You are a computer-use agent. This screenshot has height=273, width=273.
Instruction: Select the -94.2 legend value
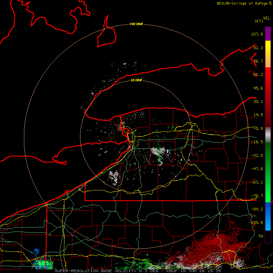click(257, 209)
